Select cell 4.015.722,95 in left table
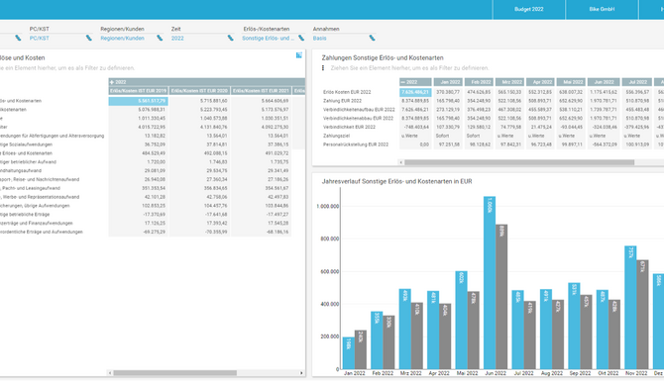The height and width of the screenshot is (381, 664). tap(139, 127)
